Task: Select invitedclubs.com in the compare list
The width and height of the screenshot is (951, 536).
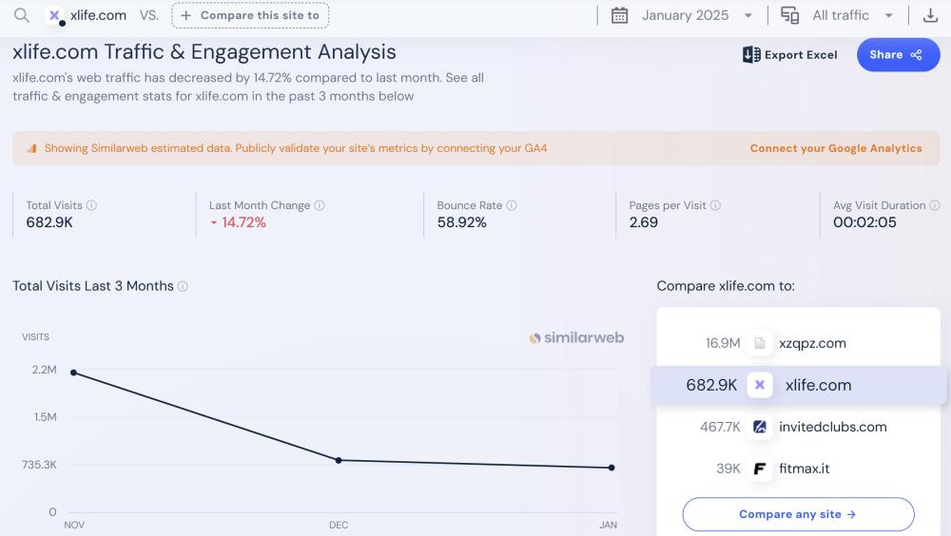Action: pos(832,427)
